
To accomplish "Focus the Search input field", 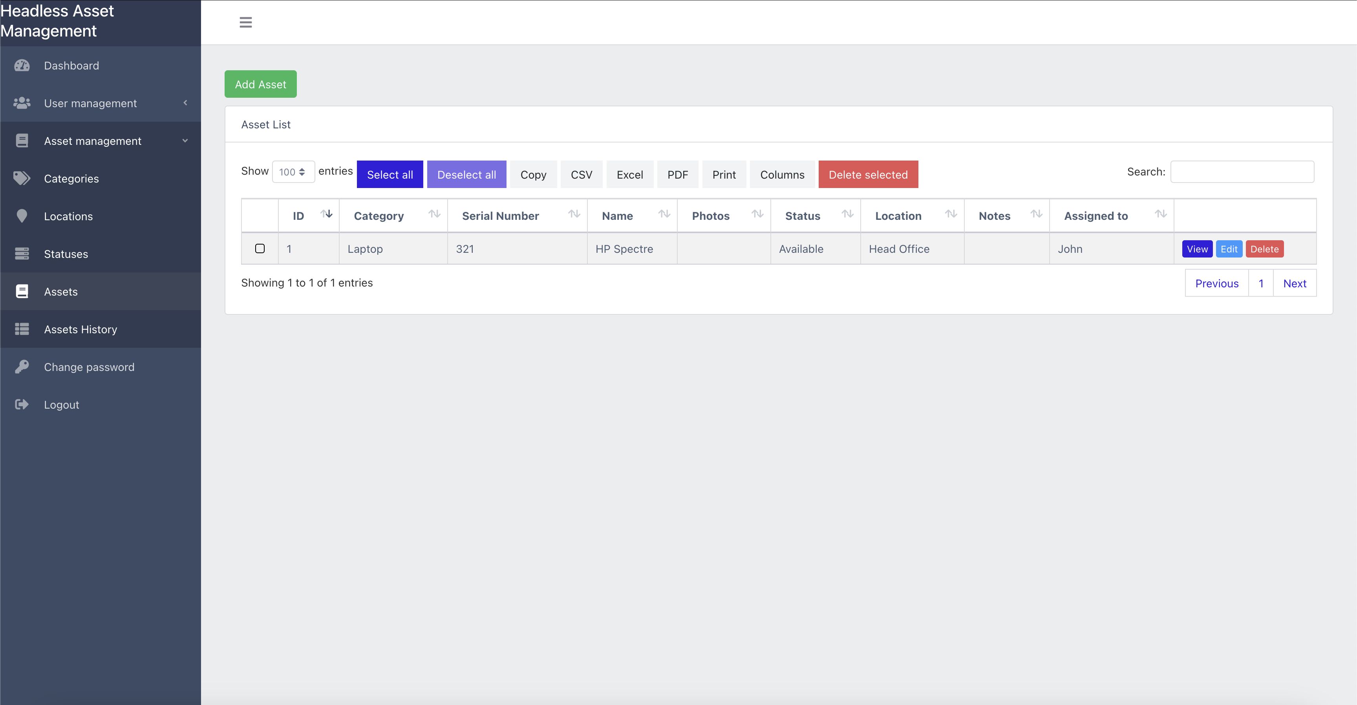I will click(1242, 172).
